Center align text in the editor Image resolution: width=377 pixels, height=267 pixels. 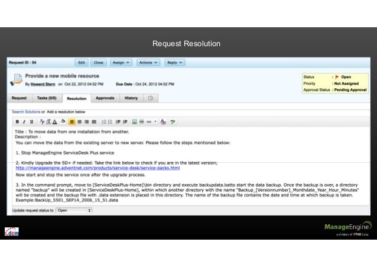[x=79, y=122]
